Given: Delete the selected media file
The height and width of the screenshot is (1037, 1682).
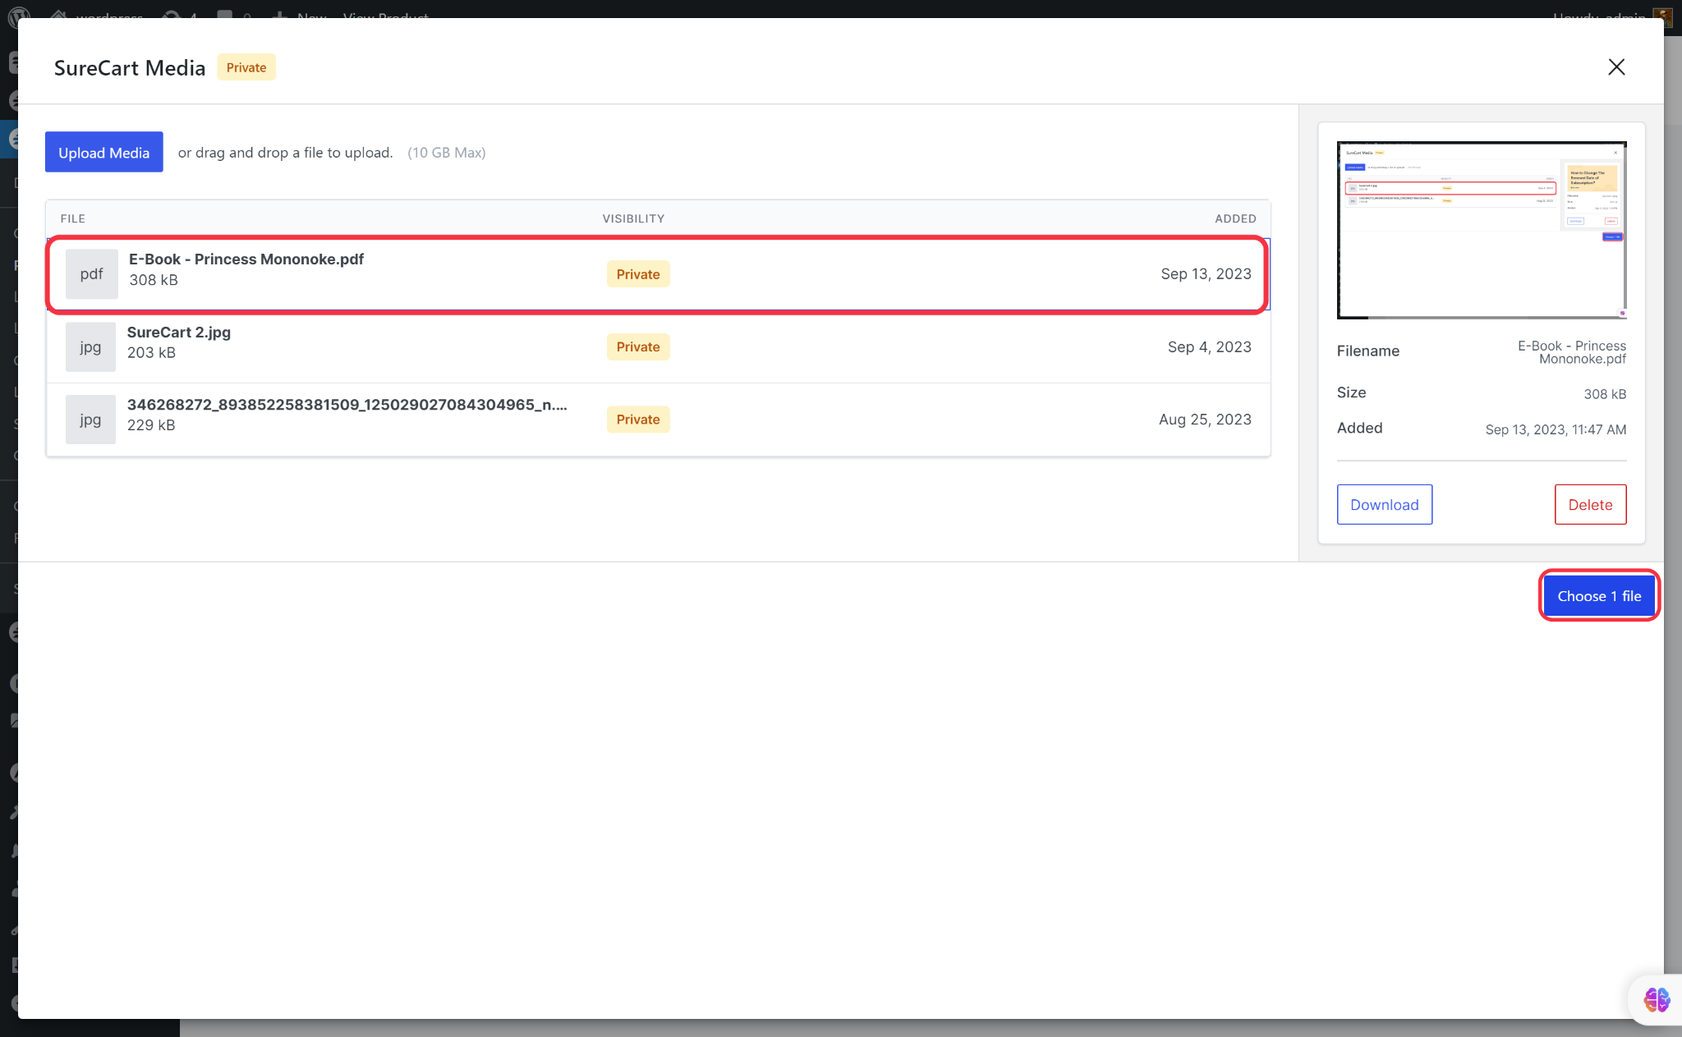Looking at the screenshot, I should pyautogui.click(x=1589, y=504).
